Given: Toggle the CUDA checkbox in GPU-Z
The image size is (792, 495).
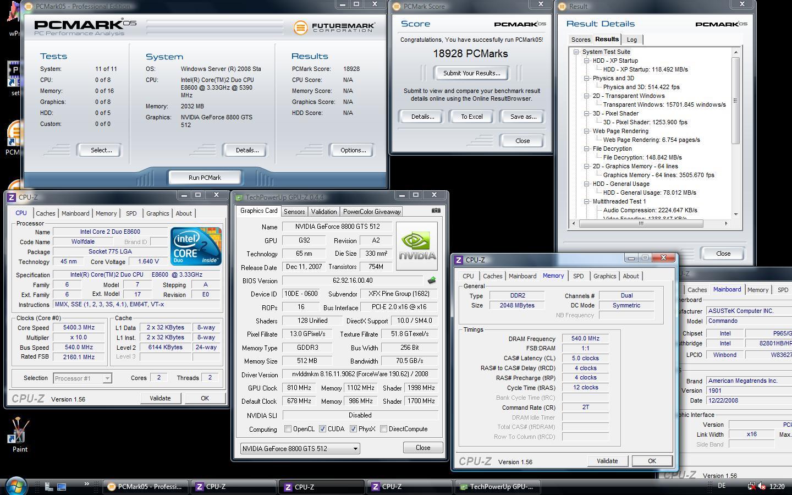Looking at the screenshot, I should click(x=322, y=429).
